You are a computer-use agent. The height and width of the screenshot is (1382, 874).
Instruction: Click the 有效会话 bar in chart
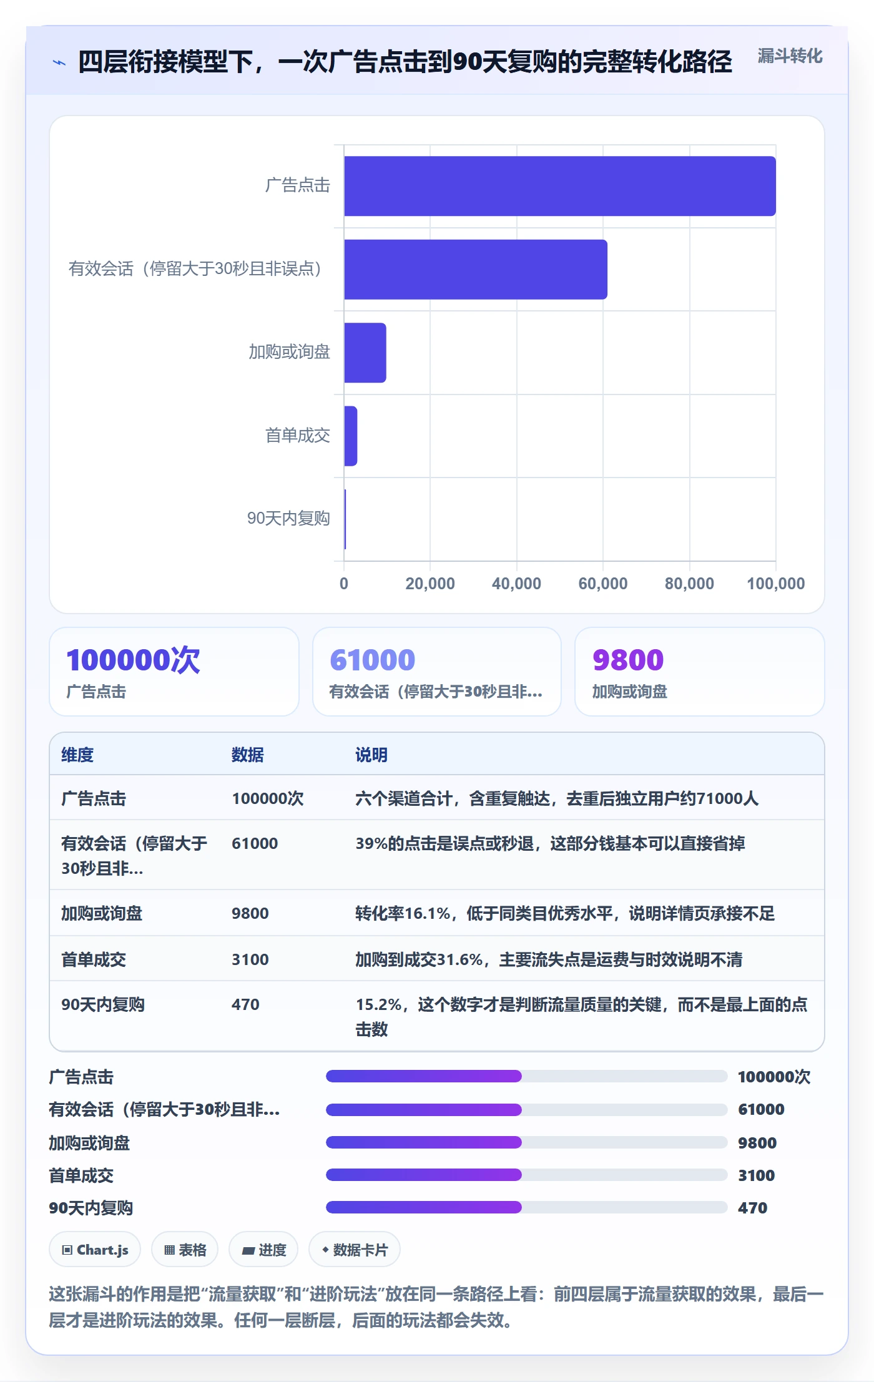point(476,270)
